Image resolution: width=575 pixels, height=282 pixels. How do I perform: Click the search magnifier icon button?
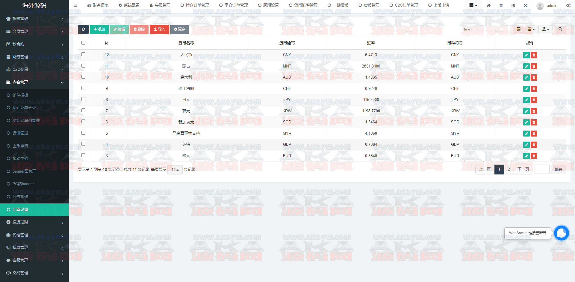(560, 29)
